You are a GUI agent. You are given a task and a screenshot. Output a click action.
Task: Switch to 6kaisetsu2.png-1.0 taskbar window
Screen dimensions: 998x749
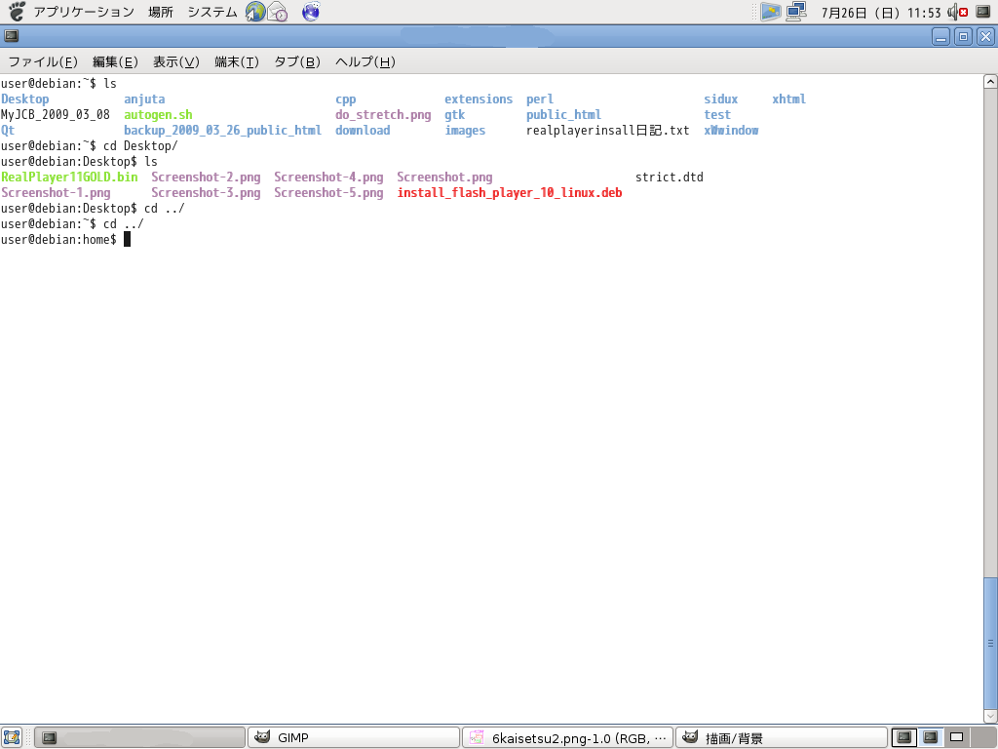[x=567, y=737]
